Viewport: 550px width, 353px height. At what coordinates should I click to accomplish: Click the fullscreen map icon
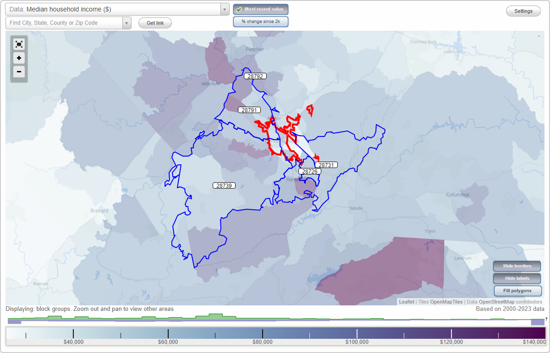pos(19,44)
